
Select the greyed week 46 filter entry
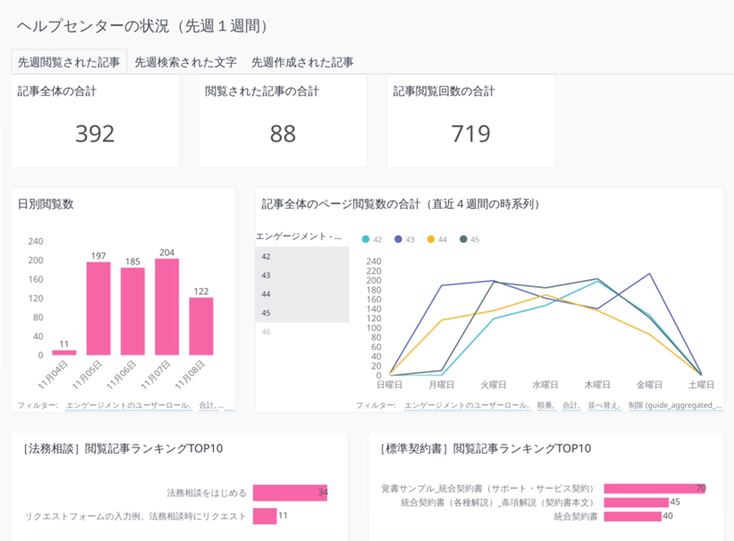pos(302,332)
